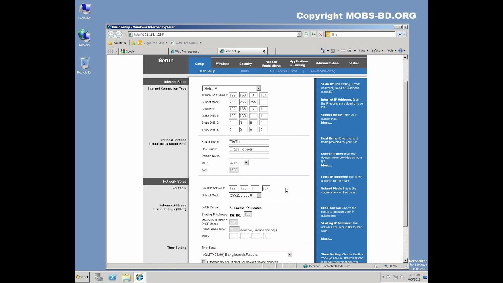The width and height of the screenshot is (503, 283).
Task: Open the Recycle Bin desktop icon
Action: [x=84, y=66]
